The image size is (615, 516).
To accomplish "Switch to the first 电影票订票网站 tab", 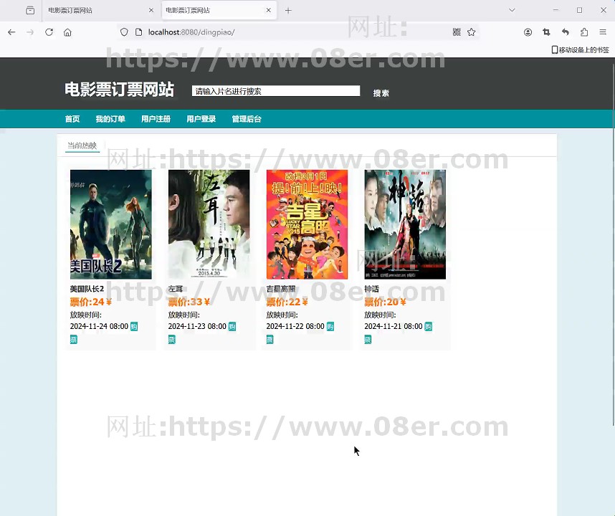I will 100,11.
